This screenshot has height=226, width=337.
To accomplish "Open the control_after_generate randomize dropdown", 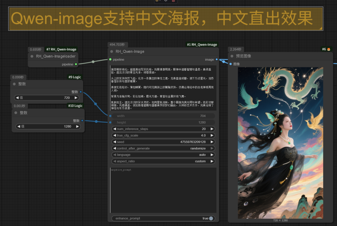I will pyautogui.click(x=163, y=148).
